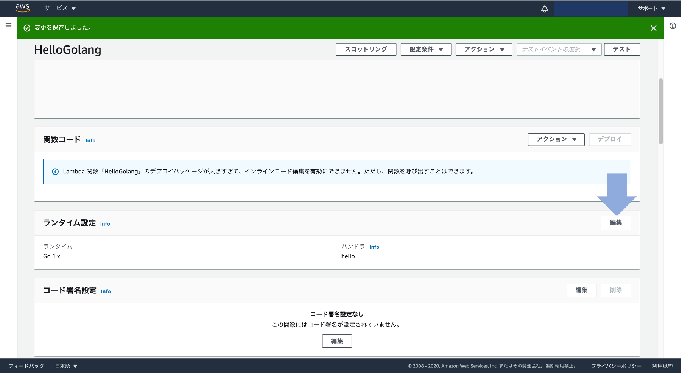Image resolution: width=682 pixels, height=373 pixels.
Task: Open the サービス menu
Action: [60, 8]
